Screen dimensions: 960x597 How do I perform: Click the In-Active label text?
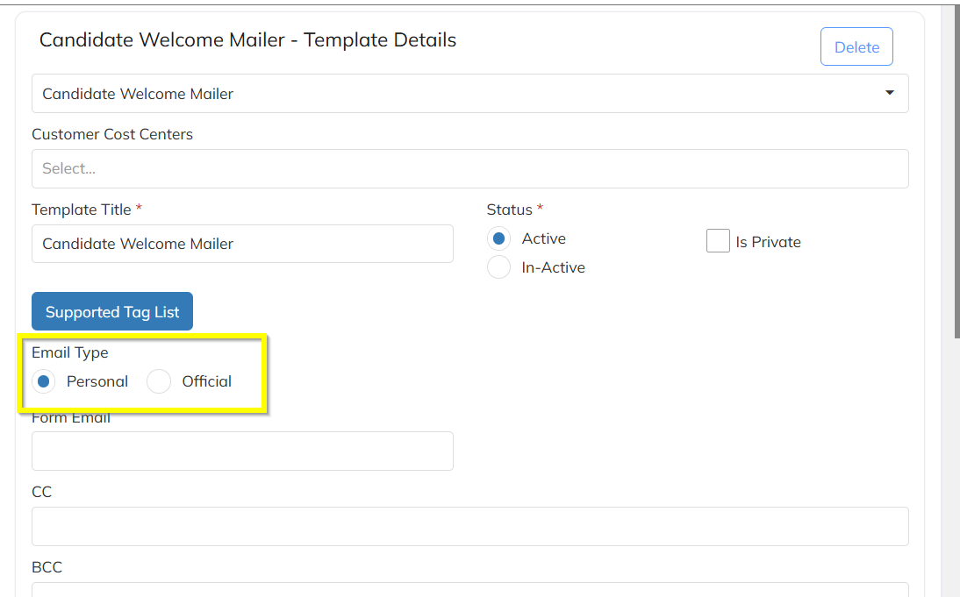click(x=553, y=267)
